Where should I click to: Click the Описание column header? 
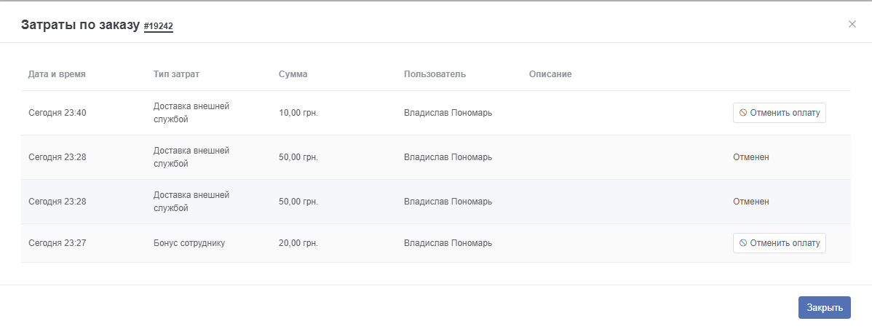[550, 74]
